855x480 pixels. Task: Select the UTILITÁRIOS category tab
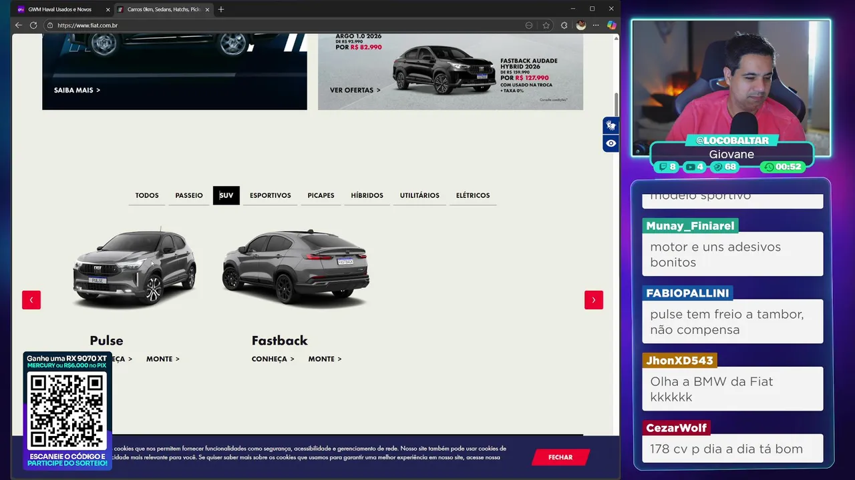click(419, 195)
